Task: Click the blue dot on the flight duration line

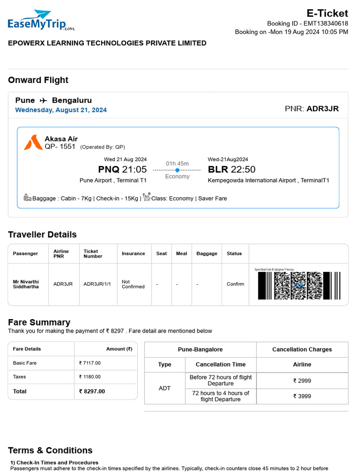Action: tap(177, 170)
